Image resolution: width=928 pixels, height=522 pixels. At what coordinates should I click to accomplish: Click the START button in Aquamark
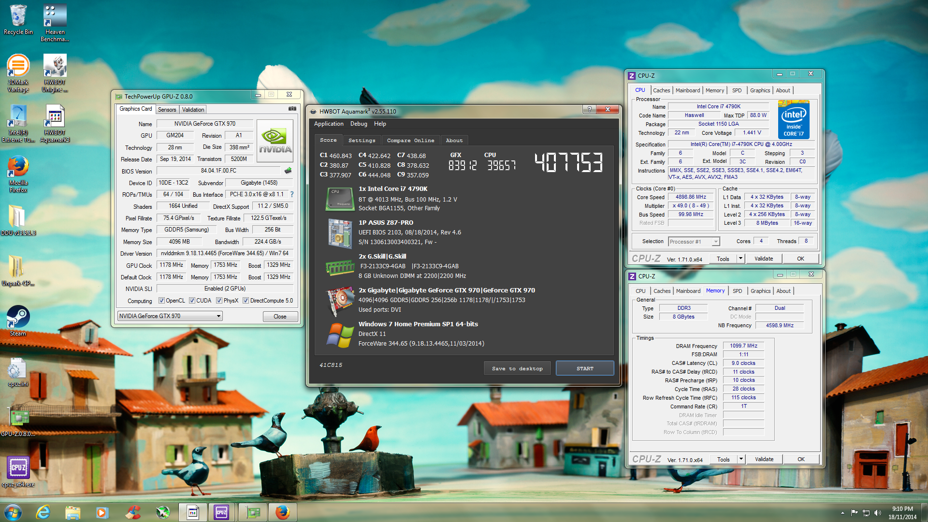pyautogui.click(x=585, y=368)
